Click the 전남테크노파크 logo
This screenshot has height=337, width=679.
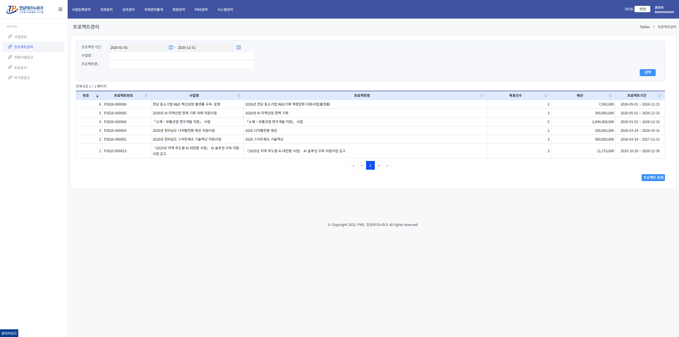(x=25, y=10)
